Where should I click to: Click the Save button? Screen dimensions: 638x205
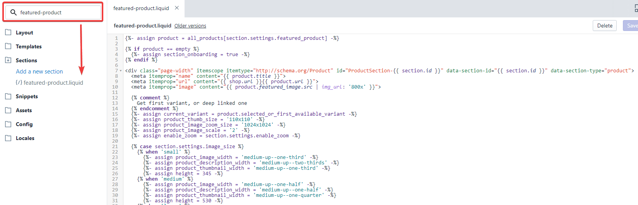pos(631,26)
